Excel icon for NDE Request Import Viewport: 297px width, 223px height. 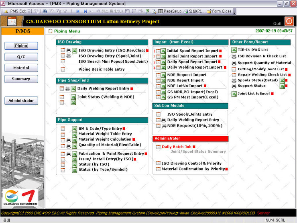click(x=163, y=75)
